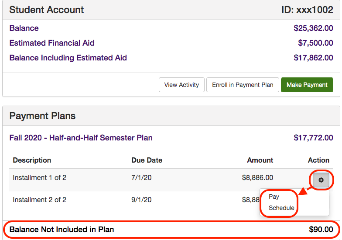
Task: Click the $25,362.00 balance amount
Action: coord(313,28)
